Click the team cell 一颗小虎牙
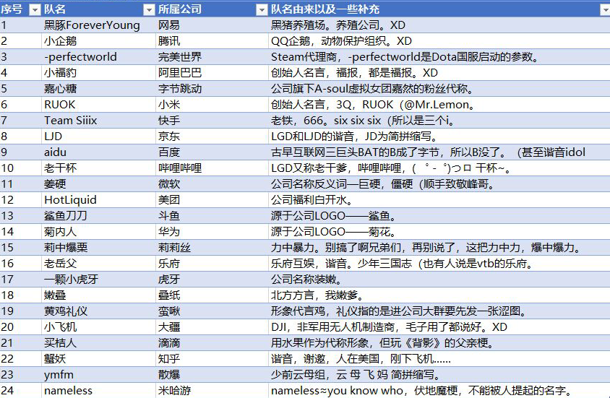The width and height of the screenshot is (610, 398). tap(98, 280)
